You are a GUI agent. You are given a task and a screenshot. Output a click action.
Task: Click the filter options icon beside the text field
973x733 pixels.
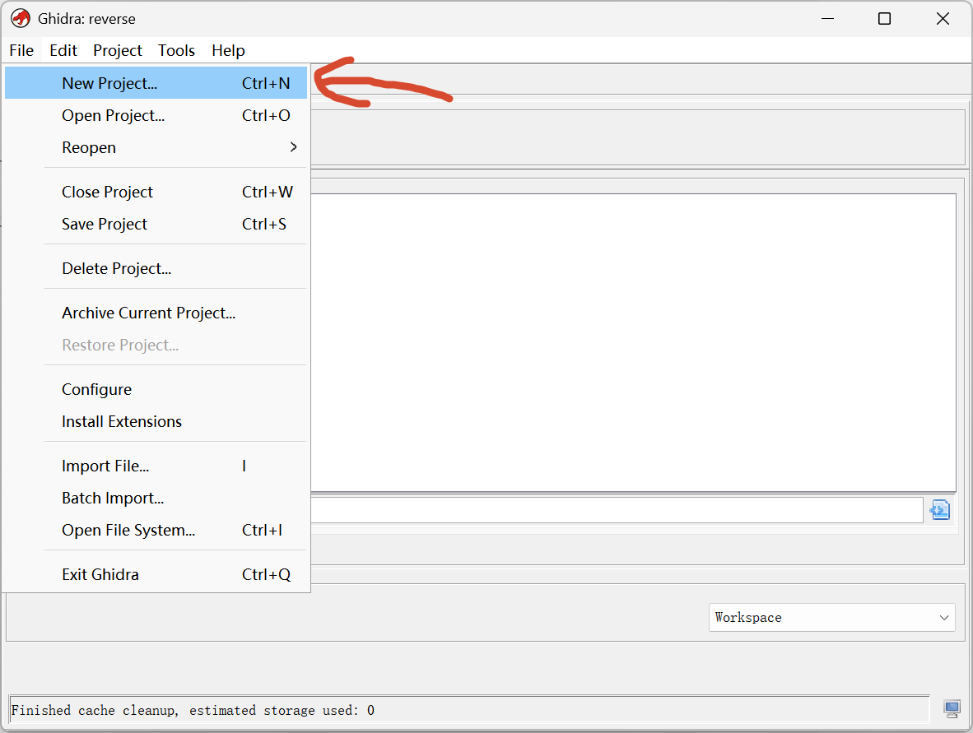[940, 510]
